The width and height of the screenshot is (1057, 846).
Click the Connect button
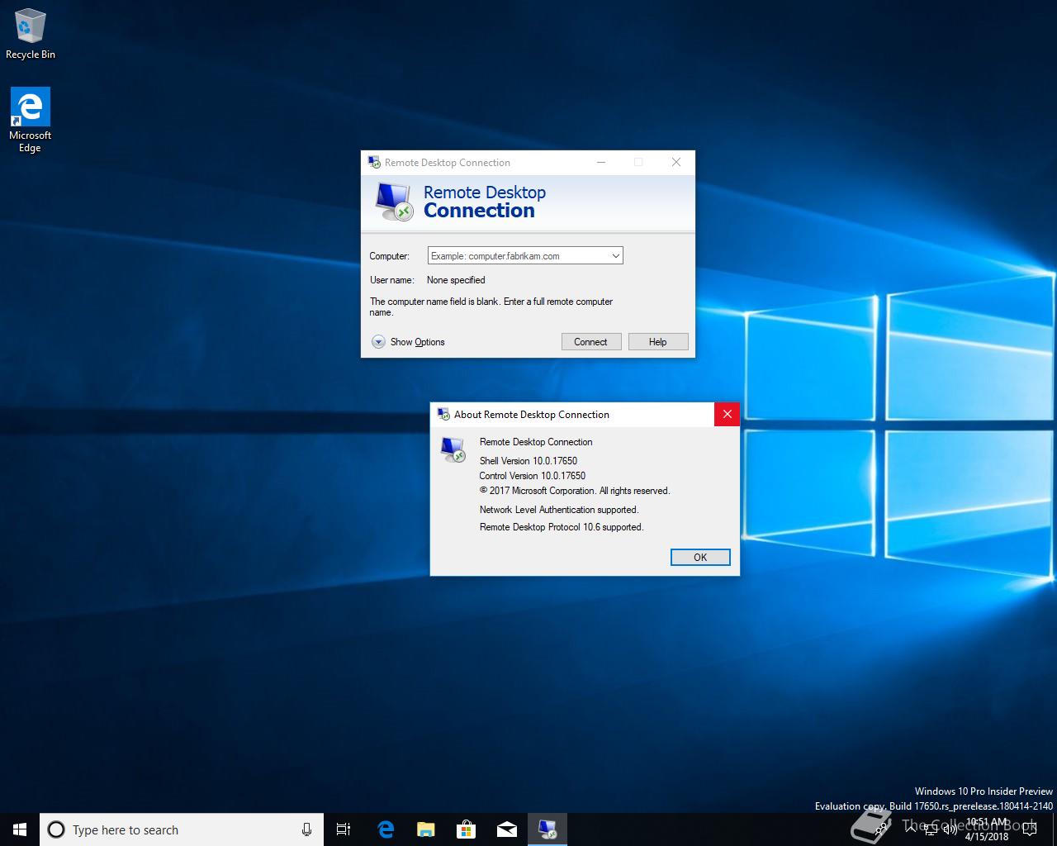coord(591,342)
